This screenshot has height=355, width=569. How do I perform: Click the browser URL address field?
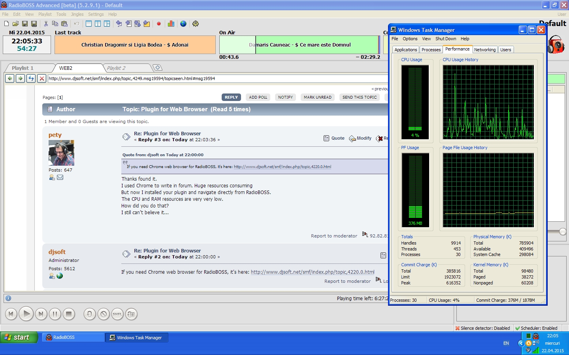click(x=218, y=78)
